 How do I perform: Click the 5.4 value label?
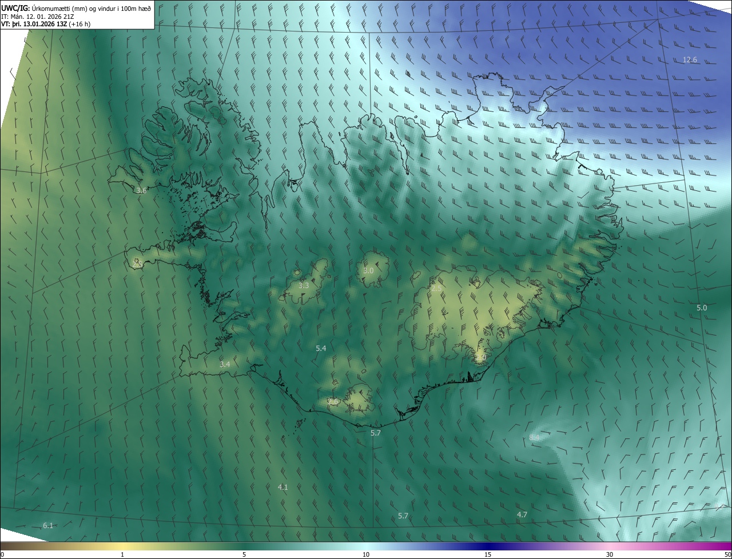(321, 348)
